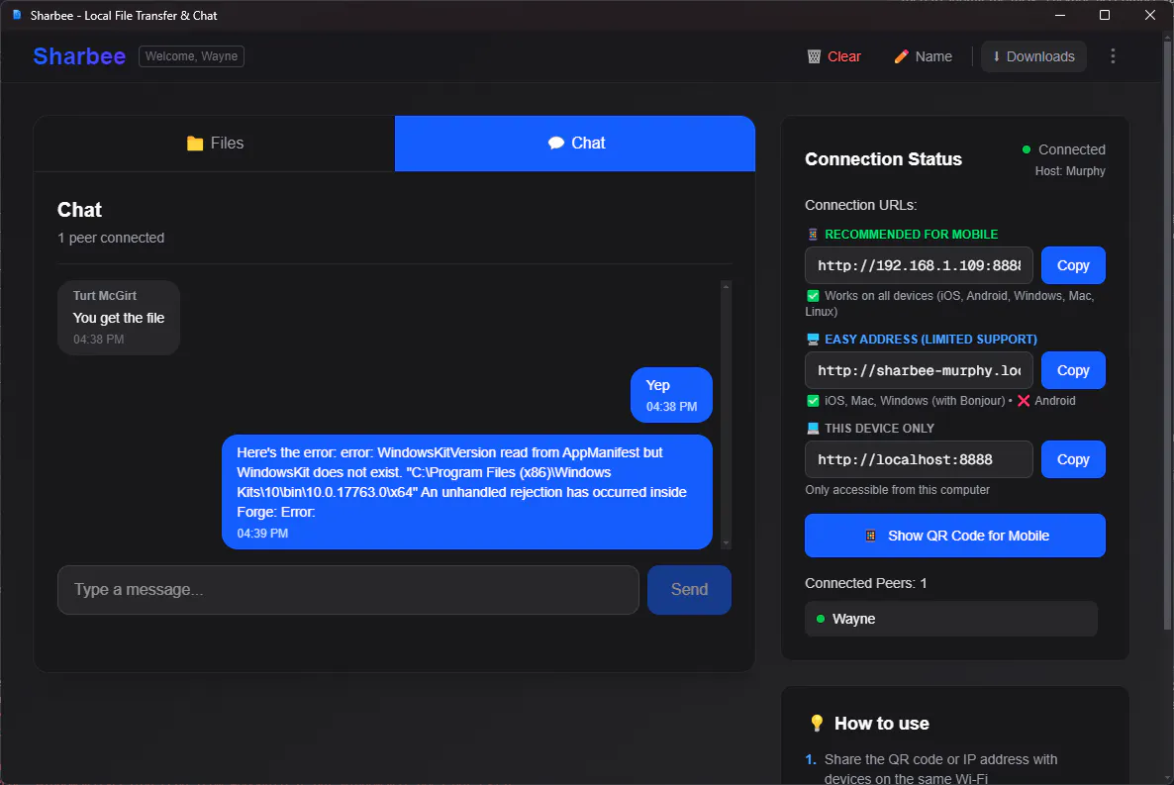The height and width of the screenshot is (785, 1174).
Task: Click green dot beside Wayne peer
Action: pos(821,619)
